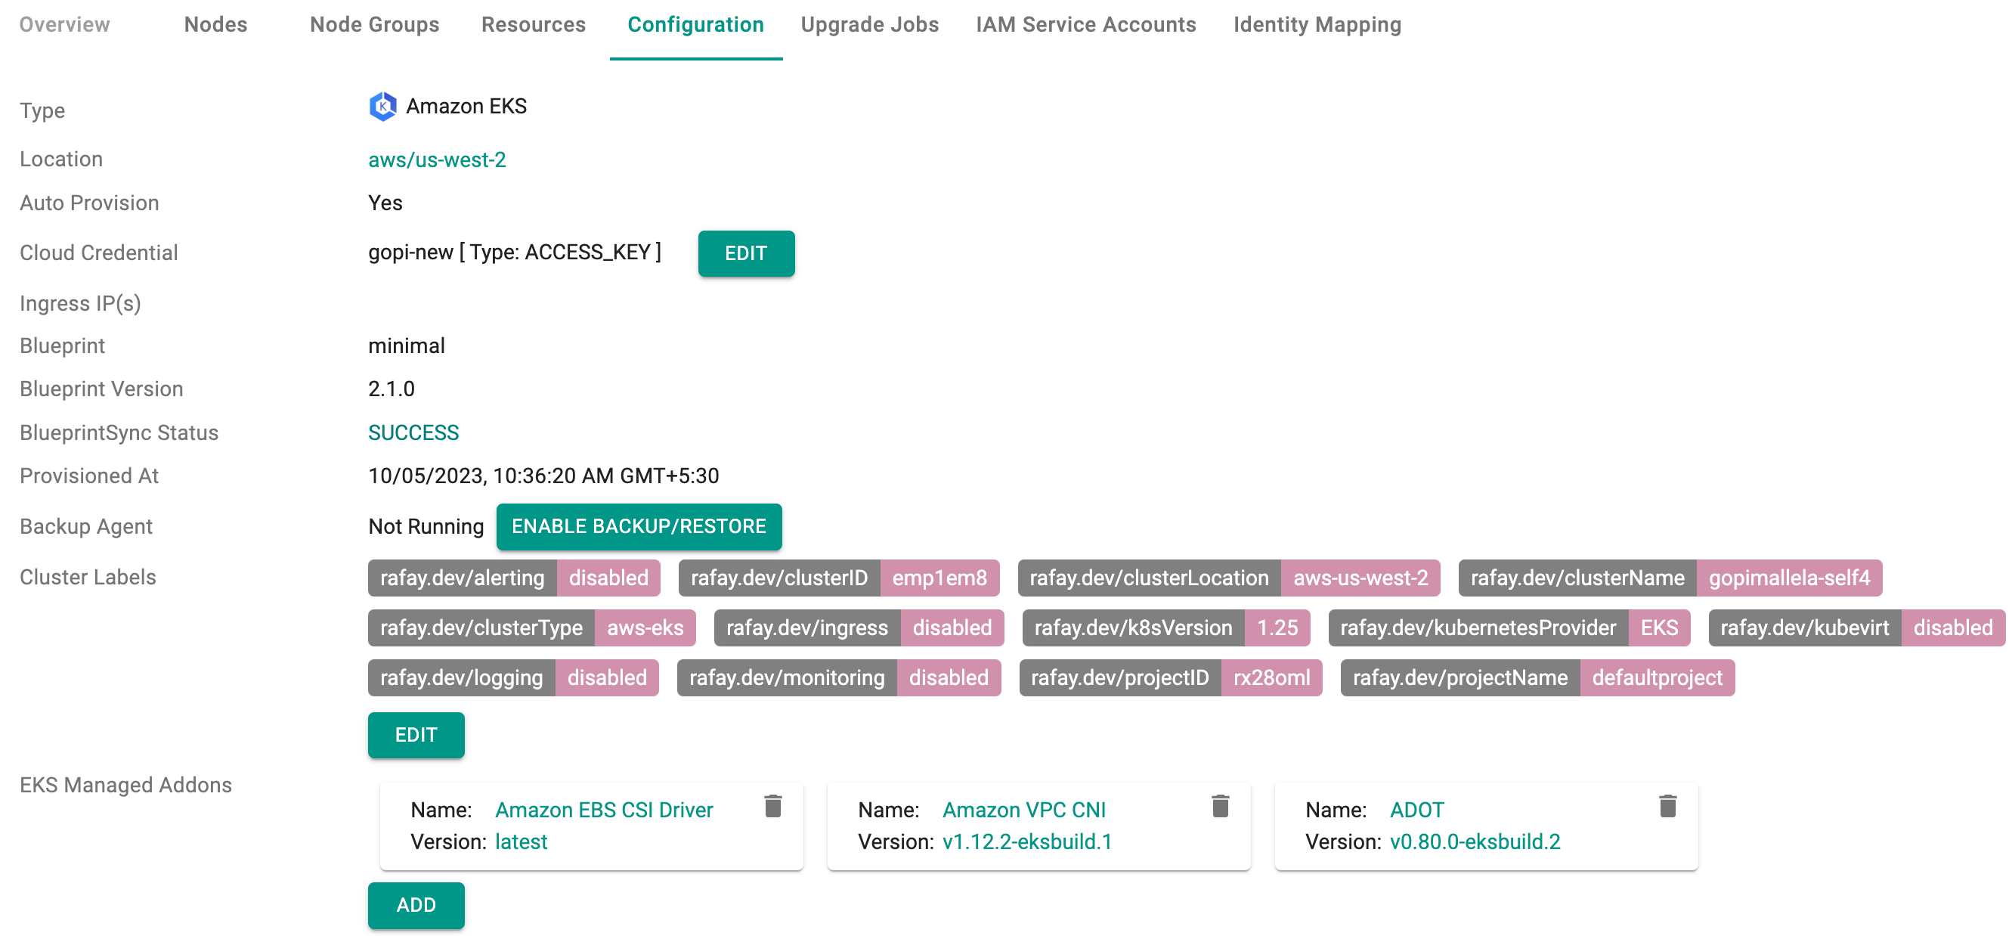Viewport: 2012px width, 936px height.
Task: Select the rafay.dev/ingress label chip
Action: (x=859, y=628)
